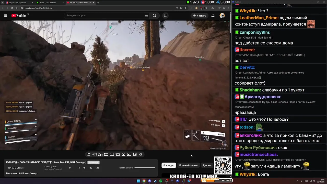Go to YouTube home via logo
This screenshot has height=184, width=327.
coord(19,16)
